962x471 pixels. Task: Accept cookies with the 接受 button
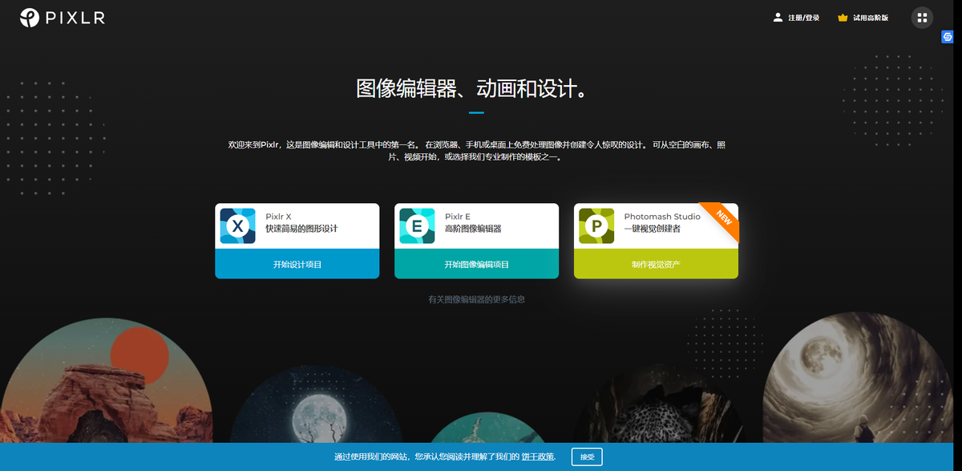coord(587,457)
